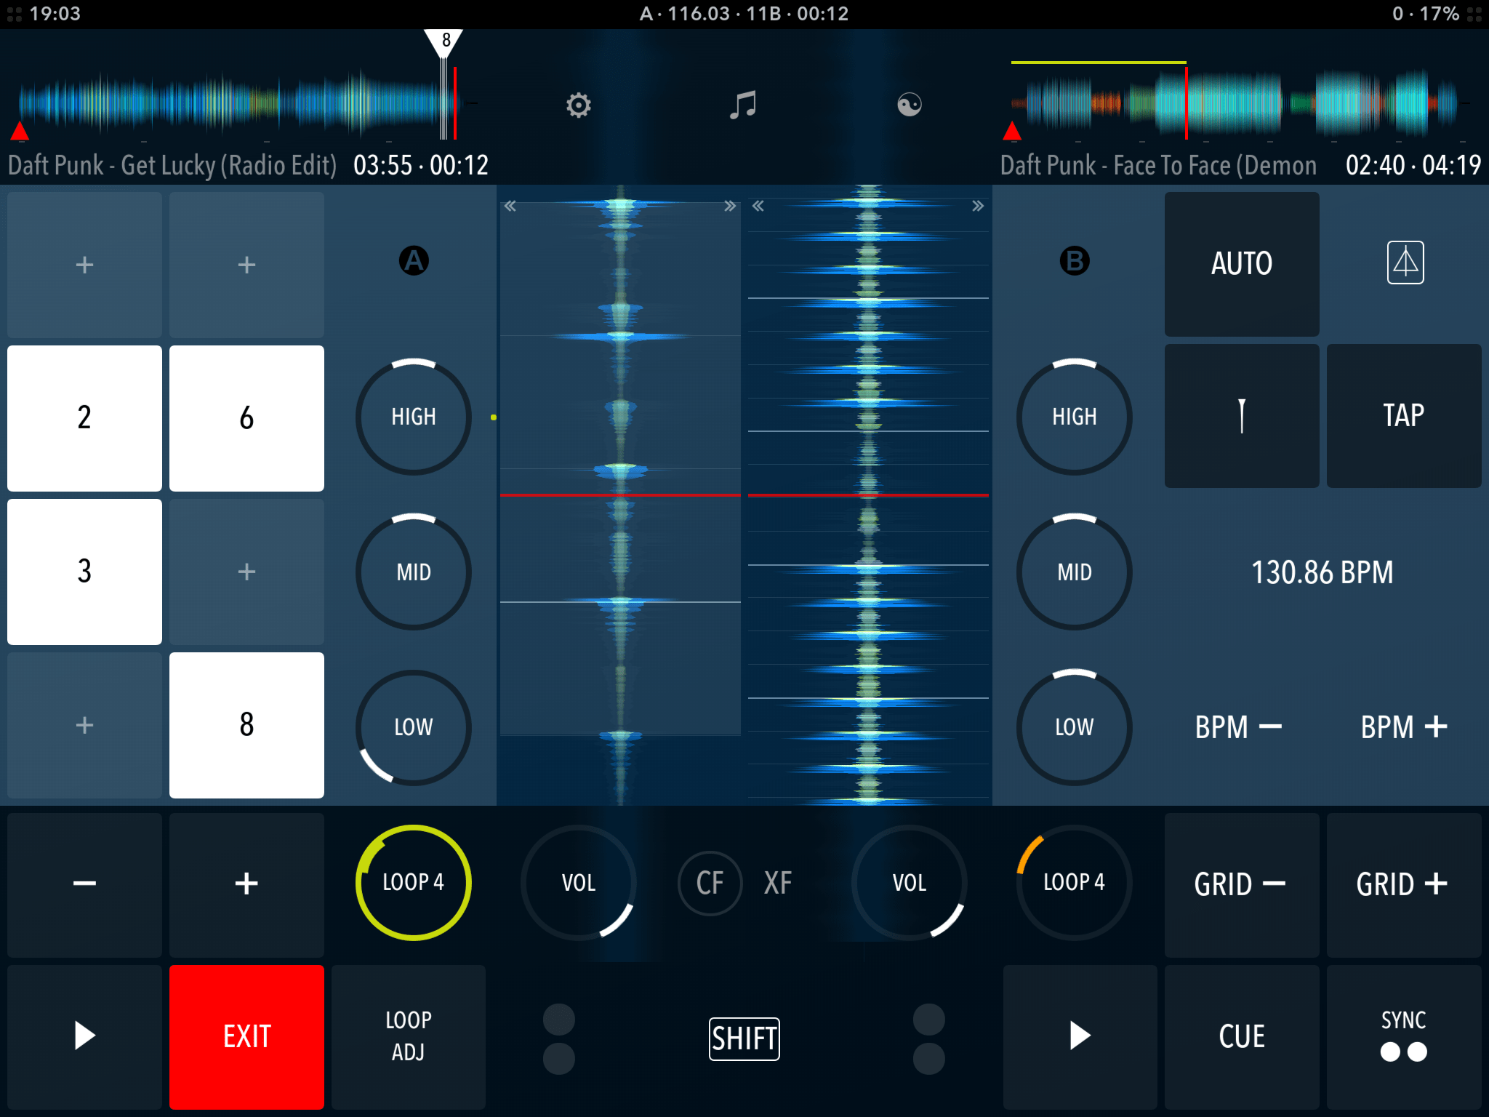Expand deck A waveform with double-chevron right
This screenshot has height=1117, width=1489.
pos(729,206)
